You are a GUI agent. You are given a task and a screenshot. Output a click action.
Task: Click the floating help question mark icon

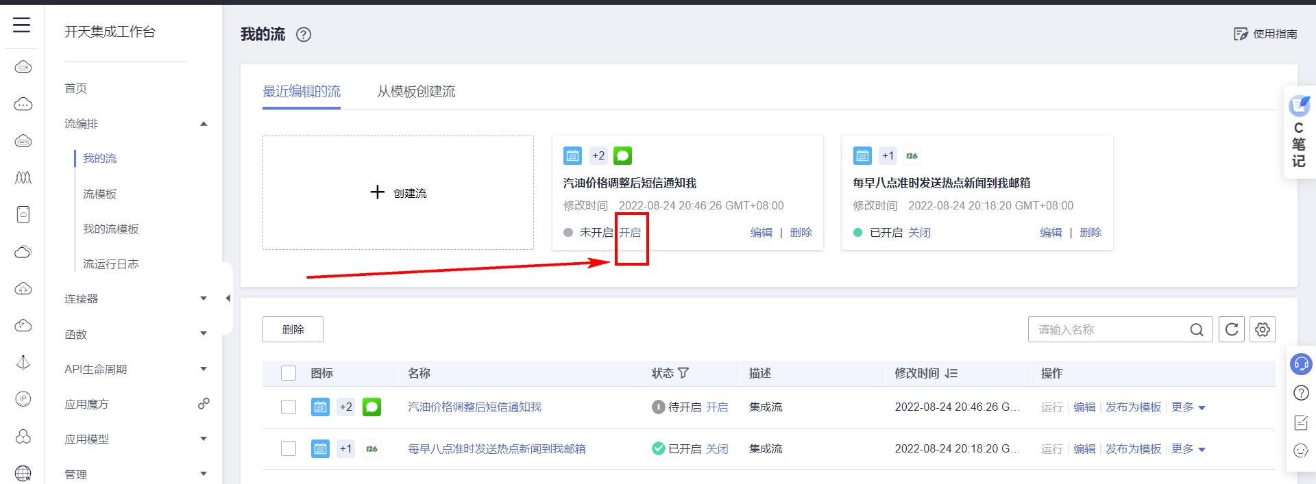click(1301, 393)
